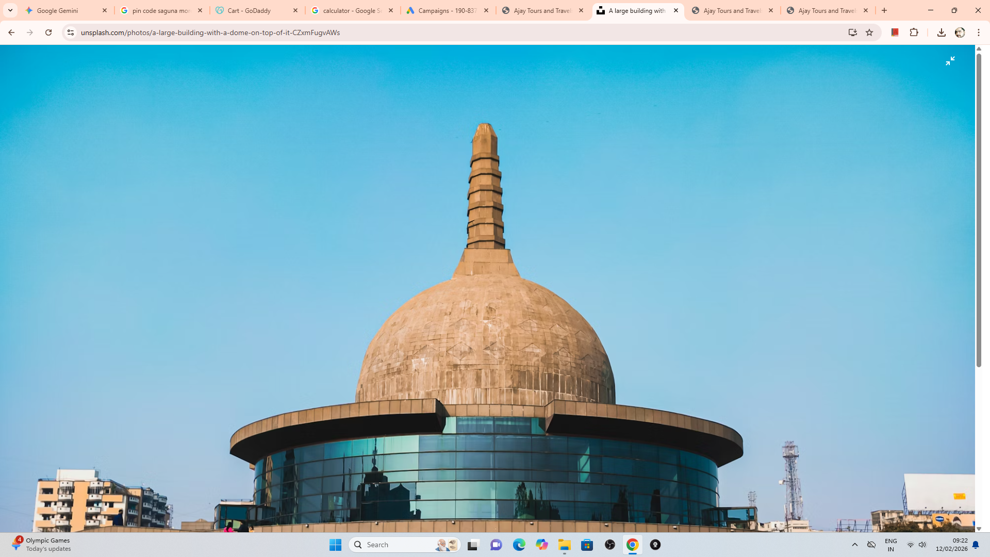
Task: Open Microsoft Copilot from the taskbar
Action: 542,545
